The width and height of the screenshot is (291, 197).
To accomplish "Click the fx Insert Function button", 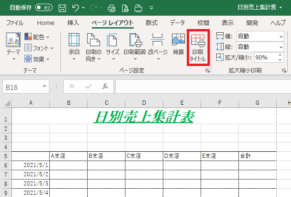I will (105, 86).
